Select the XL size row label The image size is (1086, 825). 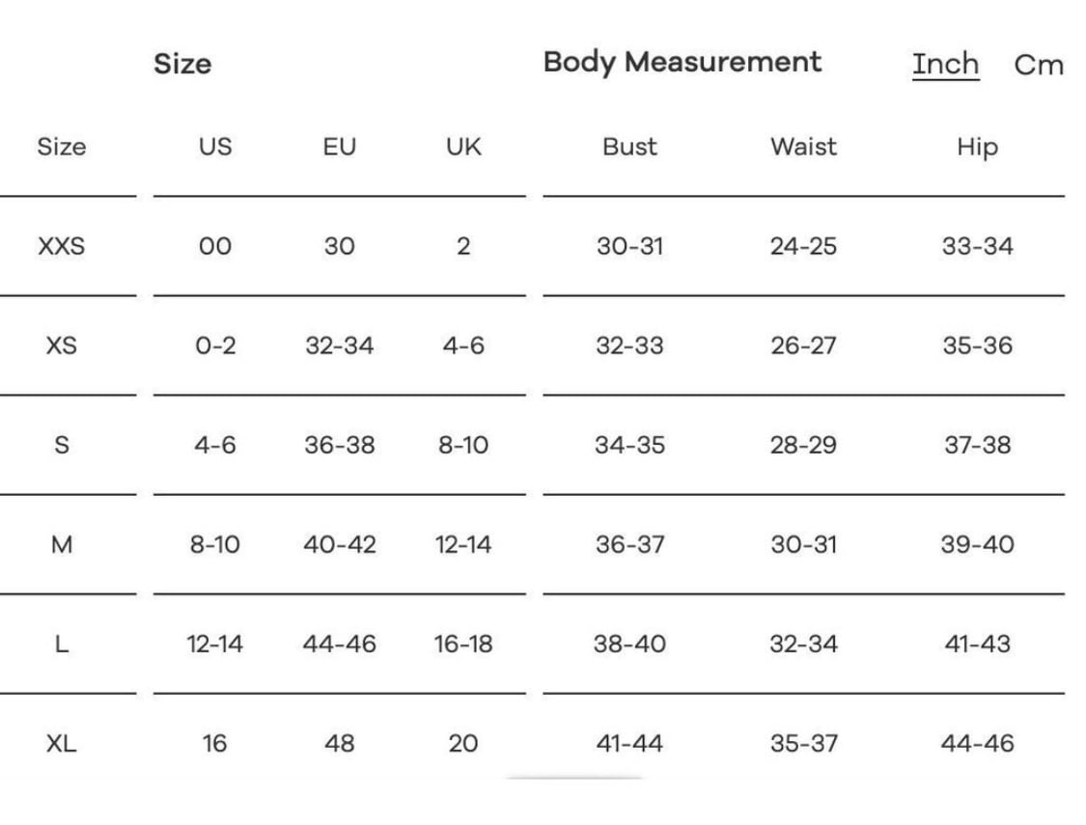(62, 743)
